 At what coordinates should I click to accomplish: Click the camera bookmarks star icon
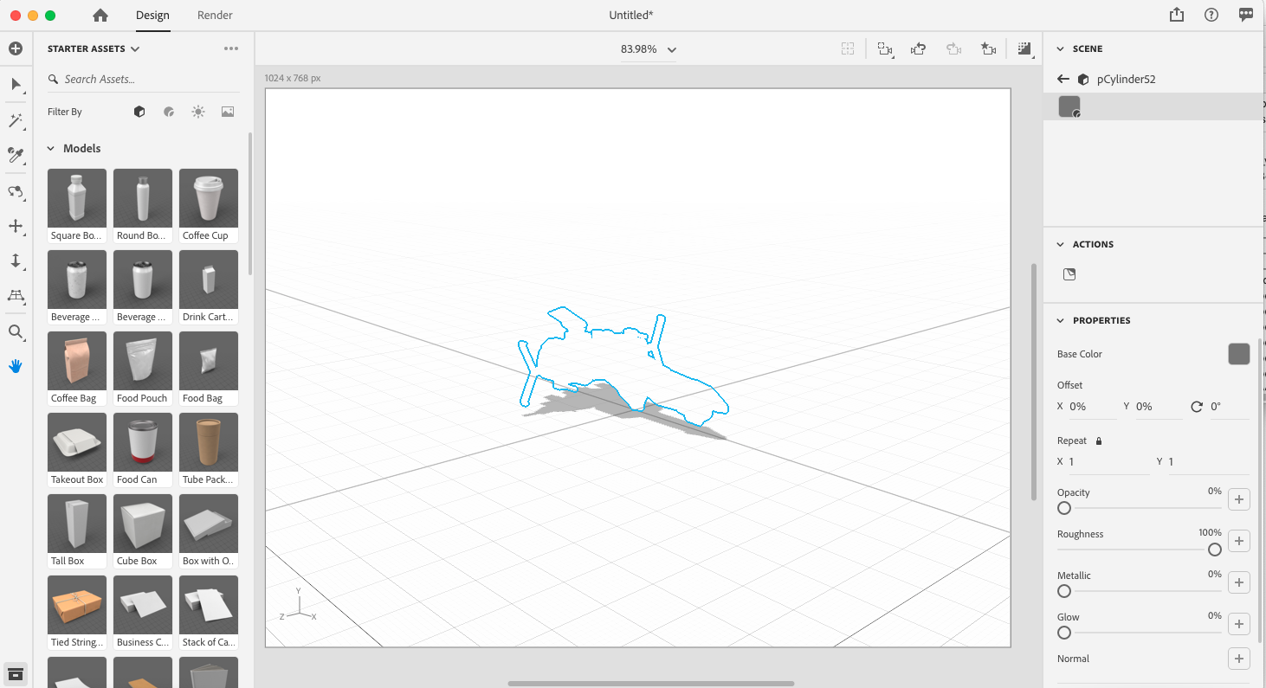point(988,48)
